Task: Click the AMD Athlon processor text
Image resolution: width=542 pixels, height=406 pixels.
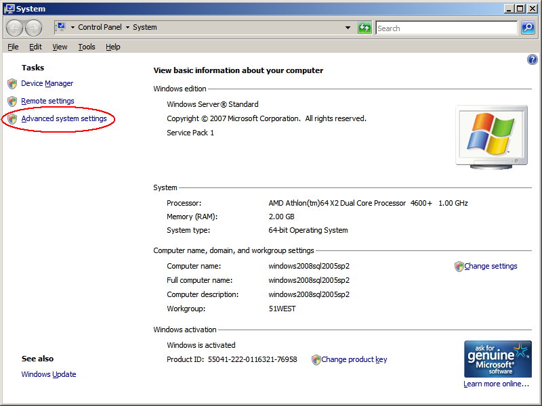Action: click(x=368, y=204)
